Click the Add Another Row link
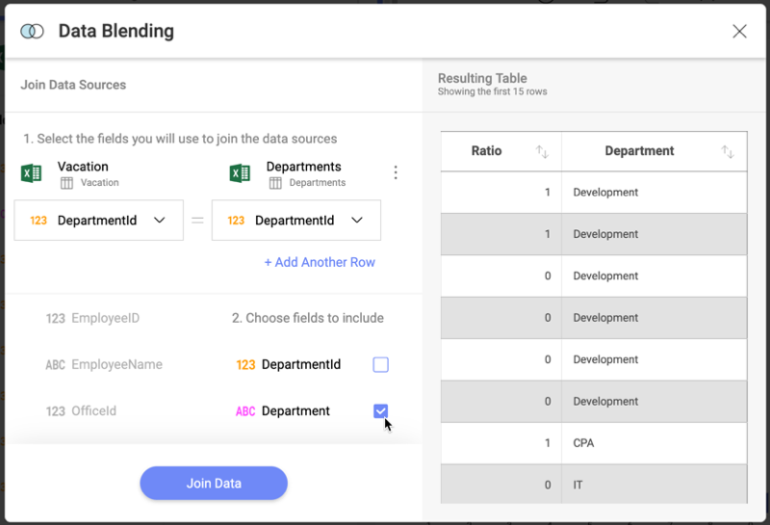Screen dimensions: 770x525 tap(320, 262)
